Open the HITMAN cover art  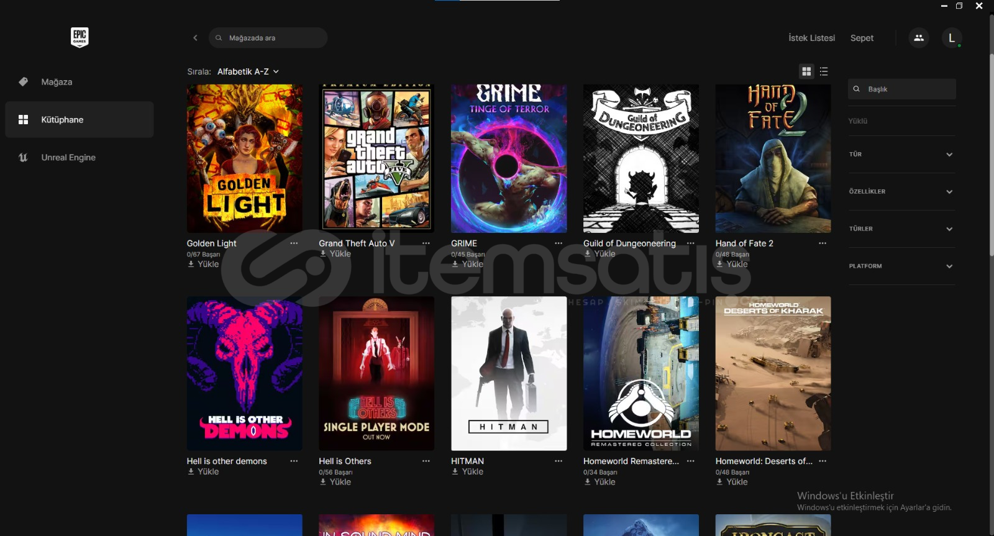click(509, 373)
